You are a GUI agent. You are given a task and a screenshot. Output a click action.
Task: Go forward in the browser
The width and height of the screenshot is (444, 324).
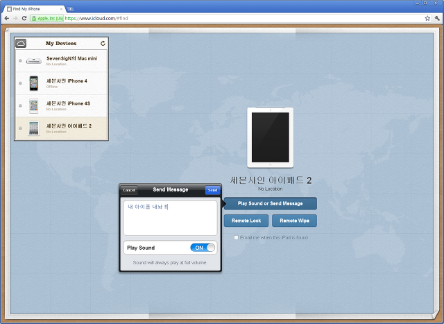point(15,19)
